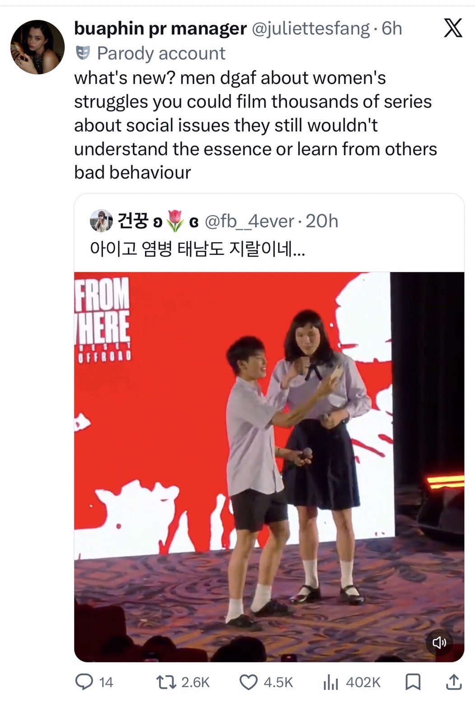Bookmark this post
475x702 pixels.
413,682
